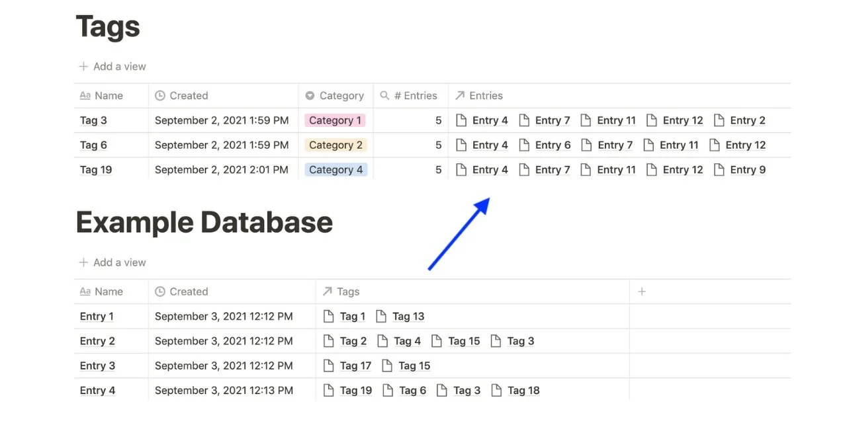Open the Name column header options
This screenshot has width=847, height=435.
pos(108,95)
